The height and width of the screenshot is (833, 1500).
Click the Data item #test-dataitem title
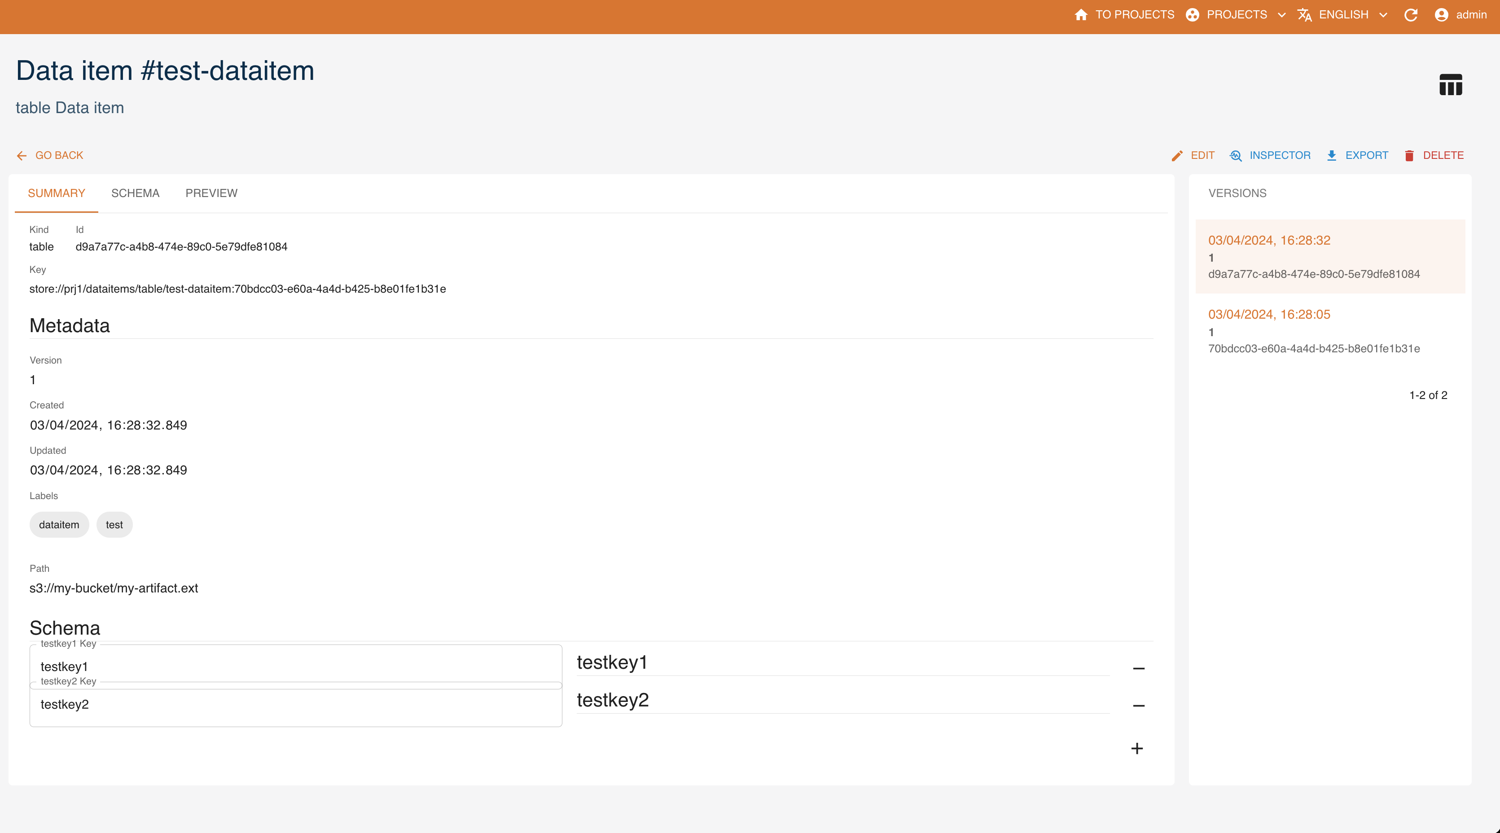[x=165, y=71]
